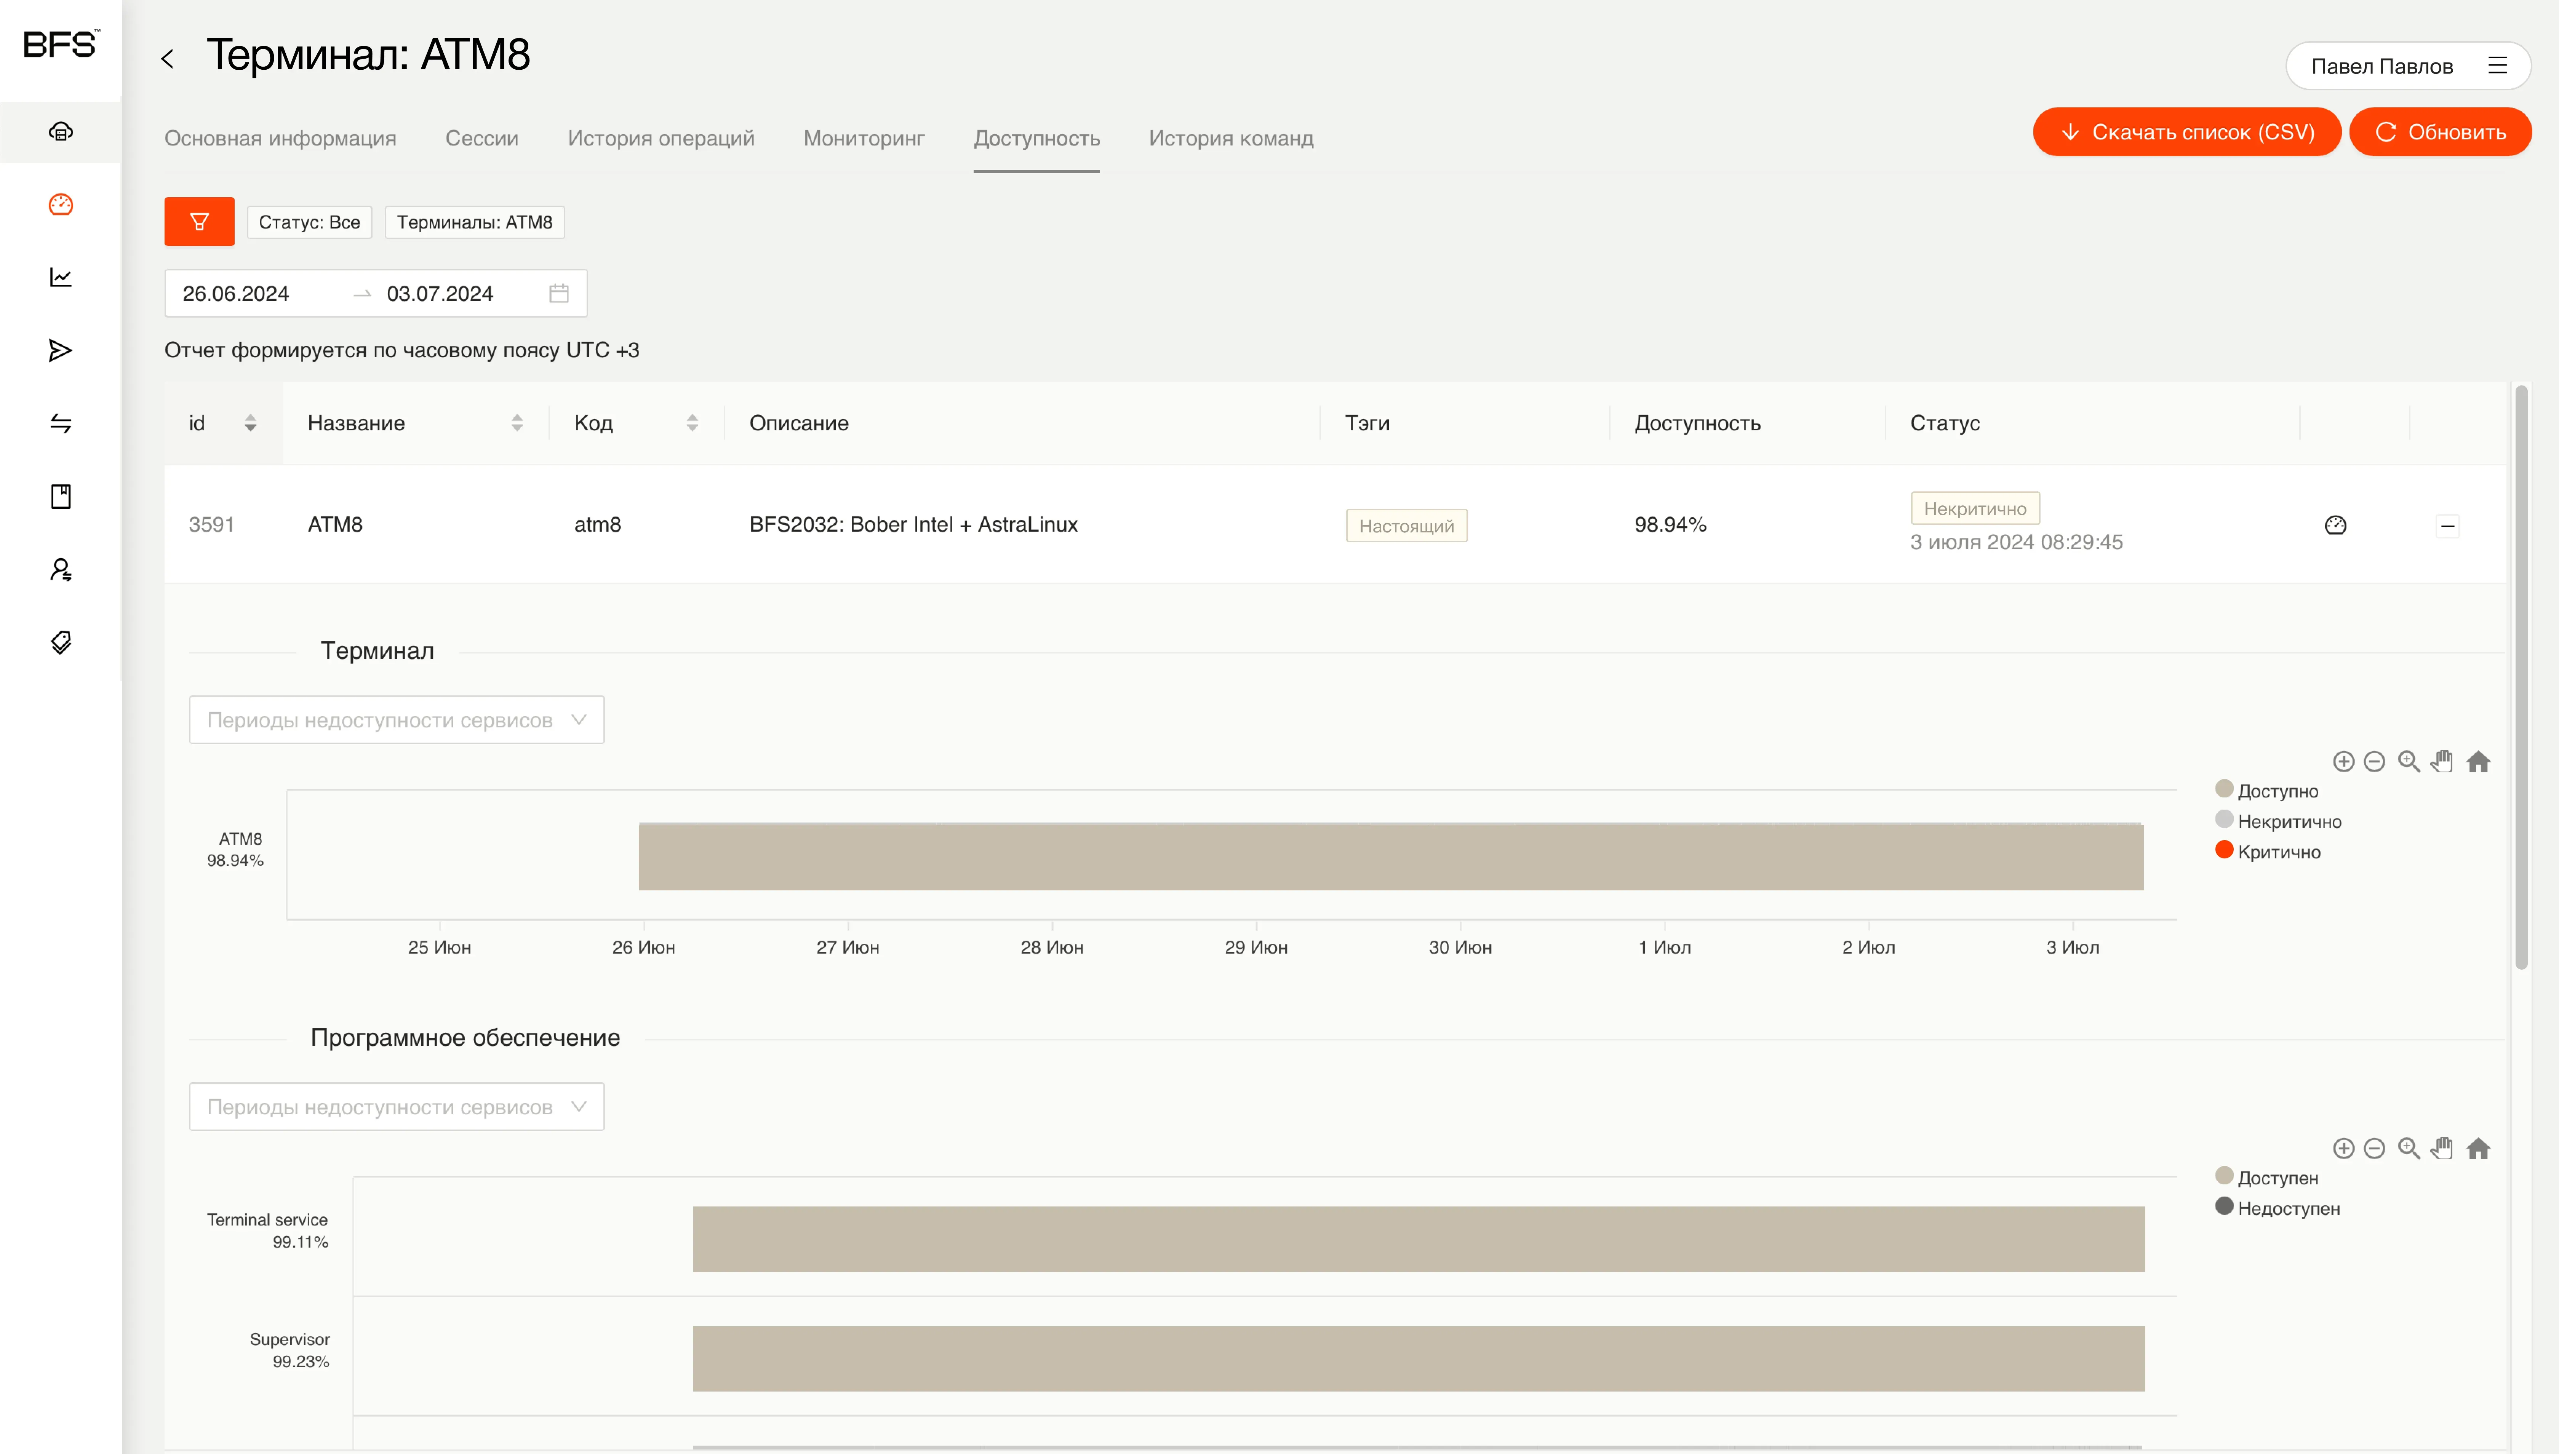The image size is (2559, 1454).
Task: Open the Основная информация tab
Action: click(281, 138)
